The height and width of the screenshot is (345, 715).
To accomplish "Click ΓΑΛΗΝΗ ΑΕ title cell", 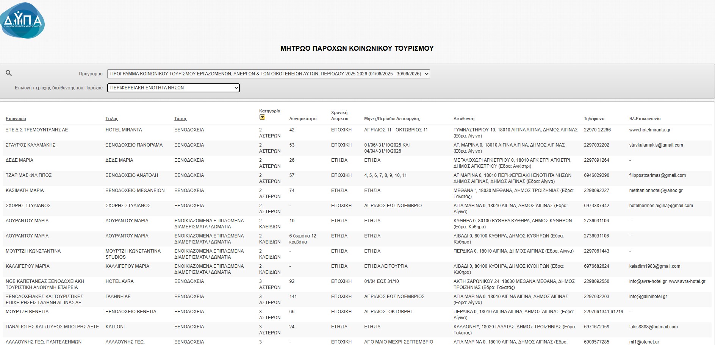I will 118,297.
